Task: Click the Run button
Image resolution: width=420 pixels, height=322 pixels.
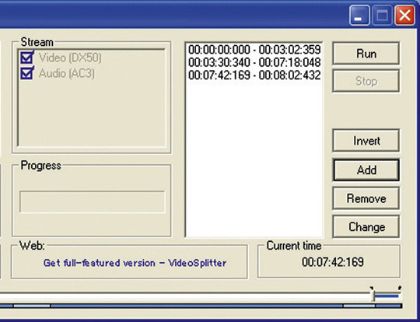Action: (x=366, y=54)
